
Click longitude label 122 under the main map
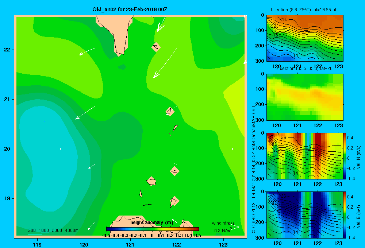coord(177,245)
